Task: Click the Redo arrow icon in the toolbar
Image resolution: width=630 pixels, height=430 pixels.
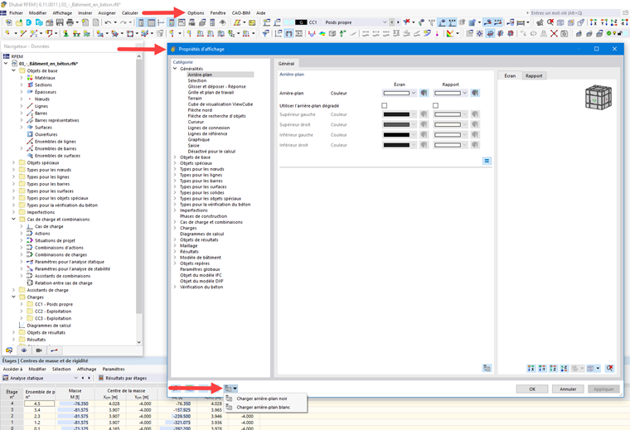Action: (124, 22)
